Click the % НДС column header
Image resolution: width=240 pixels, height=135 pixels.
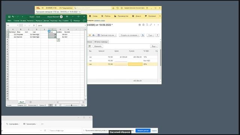146,51
